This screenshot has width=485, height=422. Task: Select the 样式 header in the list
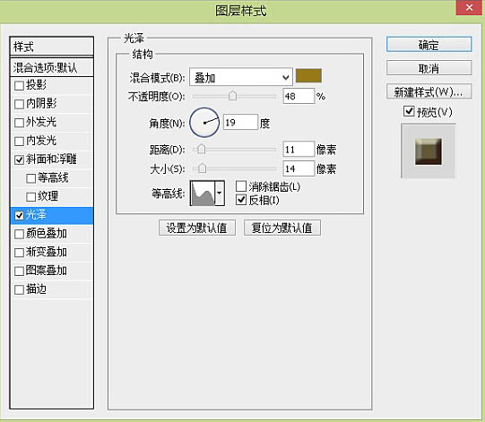click(52, 47)
